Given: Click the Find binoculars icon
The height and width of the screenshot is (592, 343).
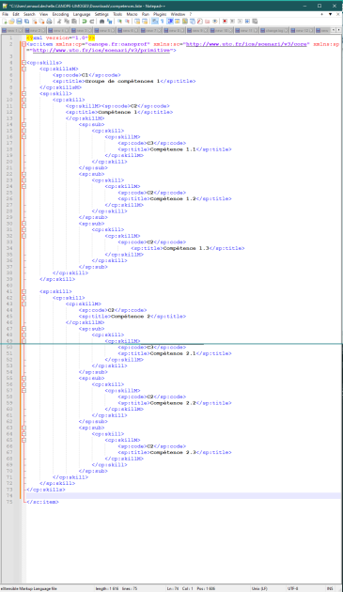Looking at the screenshot, I should click(102, 21).
